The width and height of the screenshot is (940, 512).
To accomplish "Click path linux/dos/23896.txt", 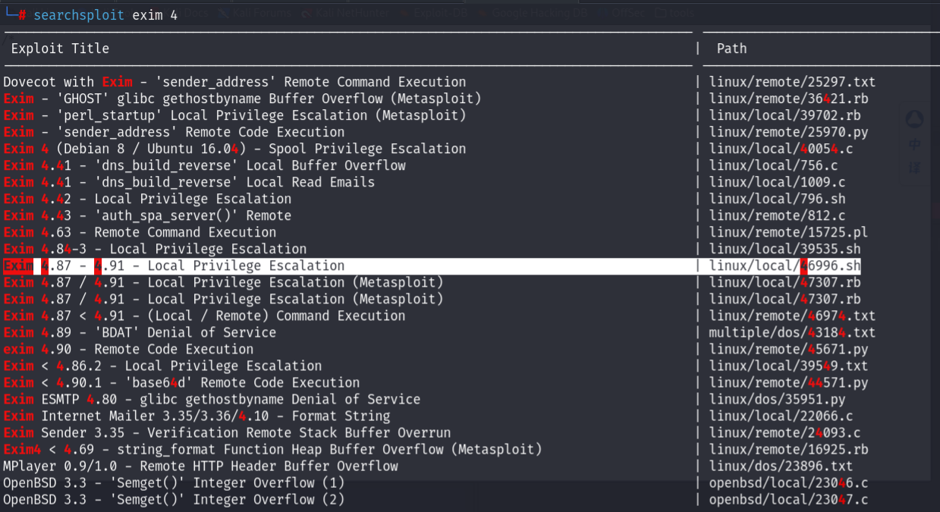I will (x=781, y=466).
